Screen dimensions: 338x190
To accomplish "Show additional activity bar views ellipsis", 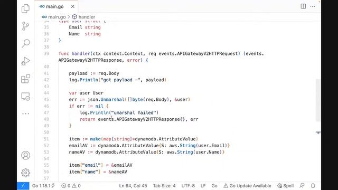I will click(25, 113).
